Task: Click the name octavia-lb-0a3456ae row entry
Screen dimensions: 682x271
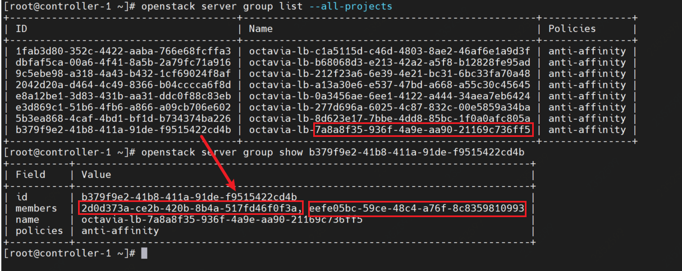Action: (x=390, y=96)
